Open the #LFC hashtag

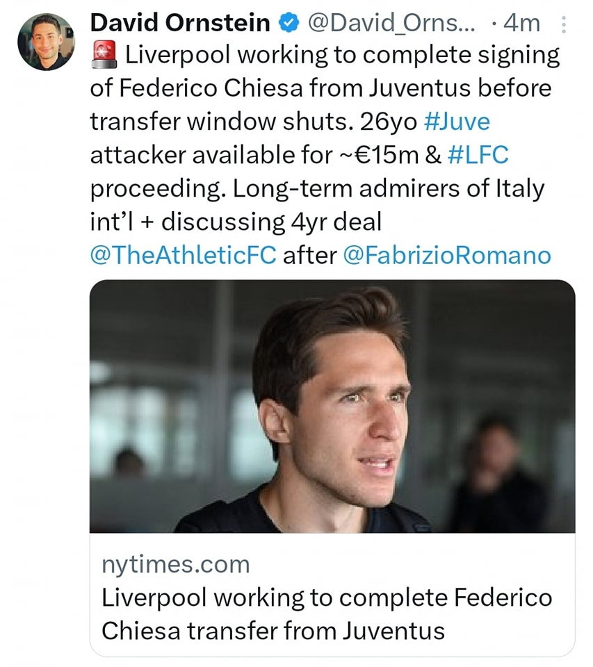click(478, 155)
